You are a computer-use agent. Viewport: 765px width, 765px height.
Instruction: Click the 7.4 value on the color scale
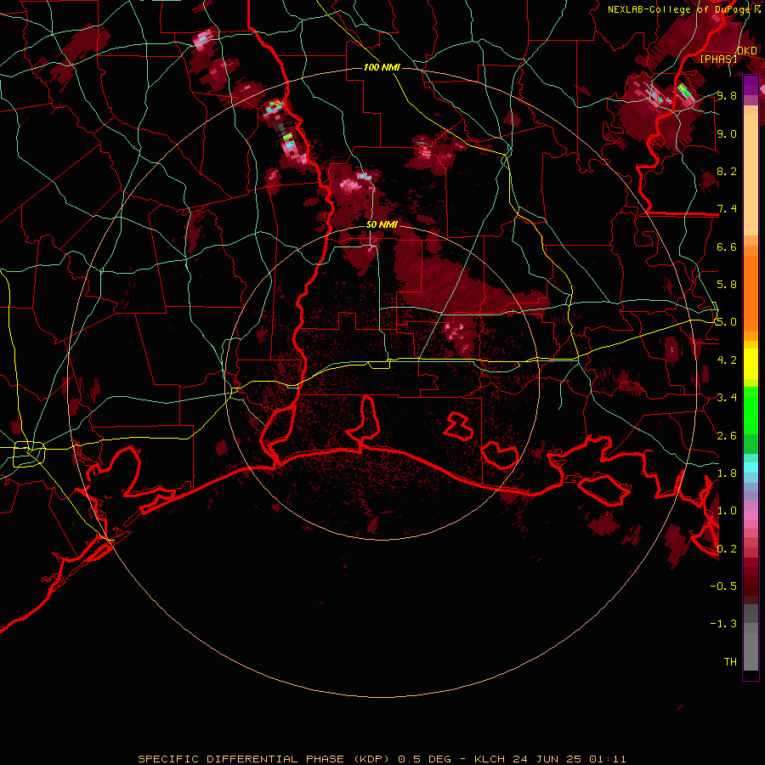727,209
